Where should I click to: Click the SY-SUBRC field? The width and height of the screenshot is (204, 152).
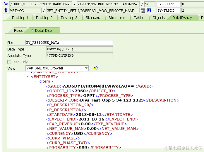[169, 4]
